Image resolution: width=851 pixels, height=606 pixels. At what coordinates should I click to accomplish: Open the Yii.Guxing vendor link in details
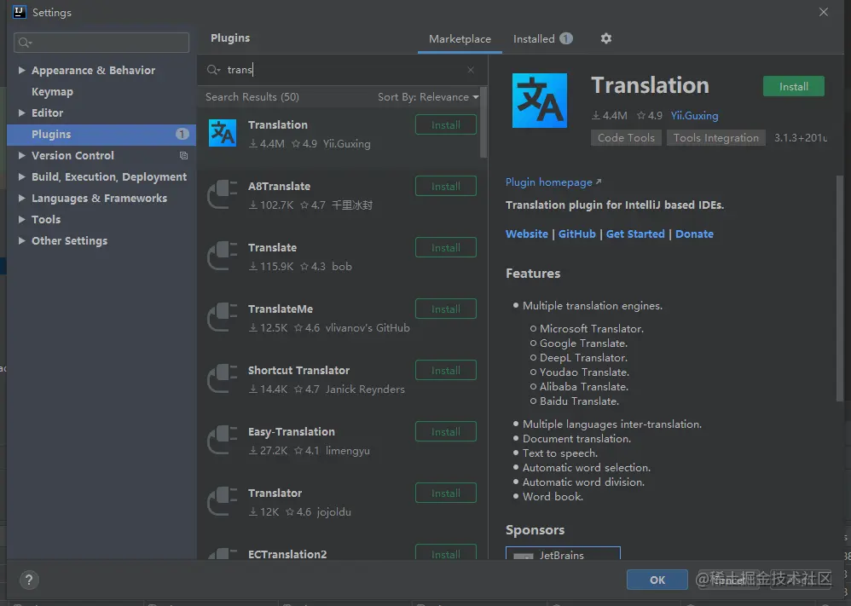694,116
